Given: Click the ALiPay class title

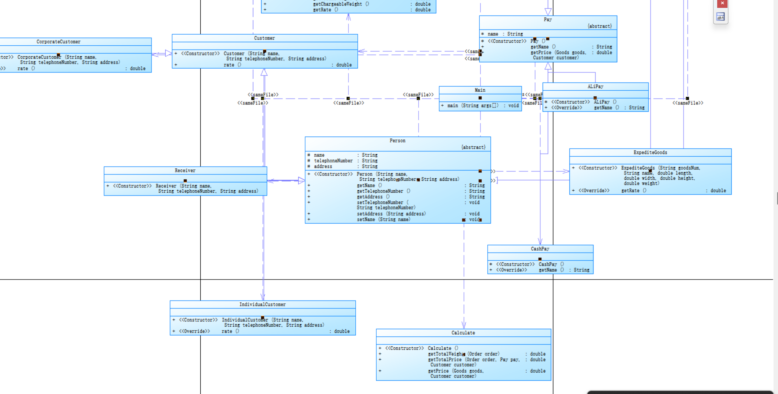Looking at the screenshot, I should pyautogui.click(x=595, y=87).
